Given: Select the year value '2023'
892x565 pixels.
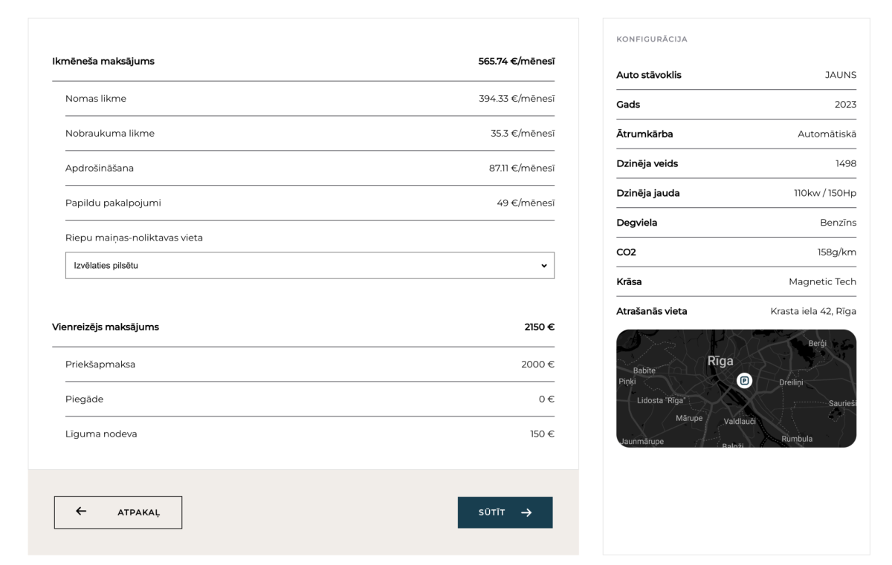Looking at the screenshot, I should tap(845, 105).
